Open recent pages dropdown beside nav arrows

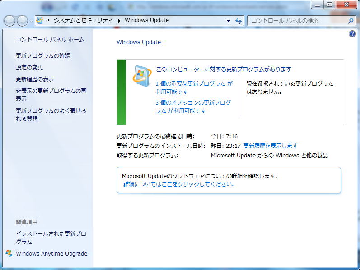(32, 21)
